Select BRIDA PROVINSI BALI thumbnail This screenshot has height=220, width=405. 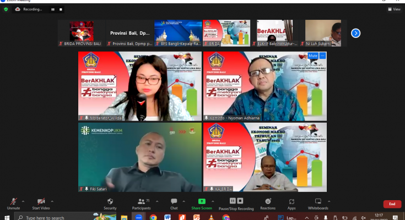[82, 33]
